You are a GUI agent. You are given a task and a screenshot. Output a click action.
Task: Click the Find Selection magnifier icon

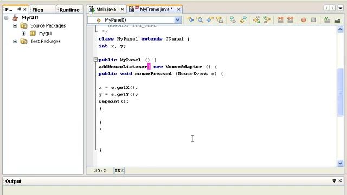point(200,20)
